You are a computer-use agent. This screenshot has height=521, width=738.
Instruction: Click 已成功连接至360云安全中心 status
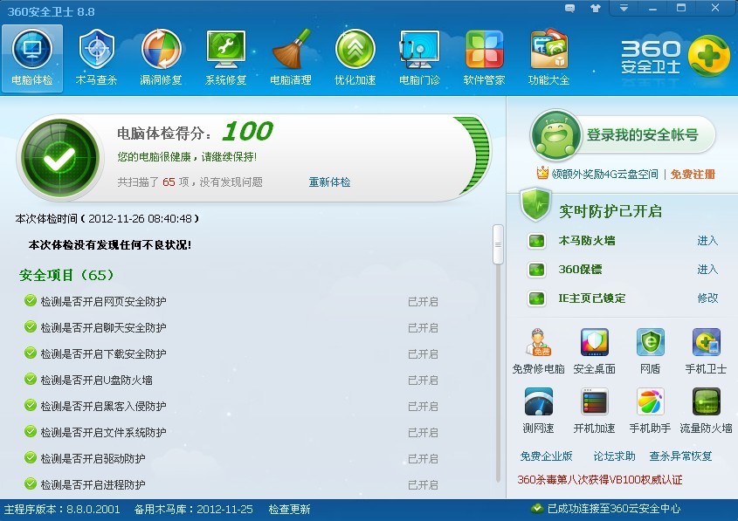point(614,509)
